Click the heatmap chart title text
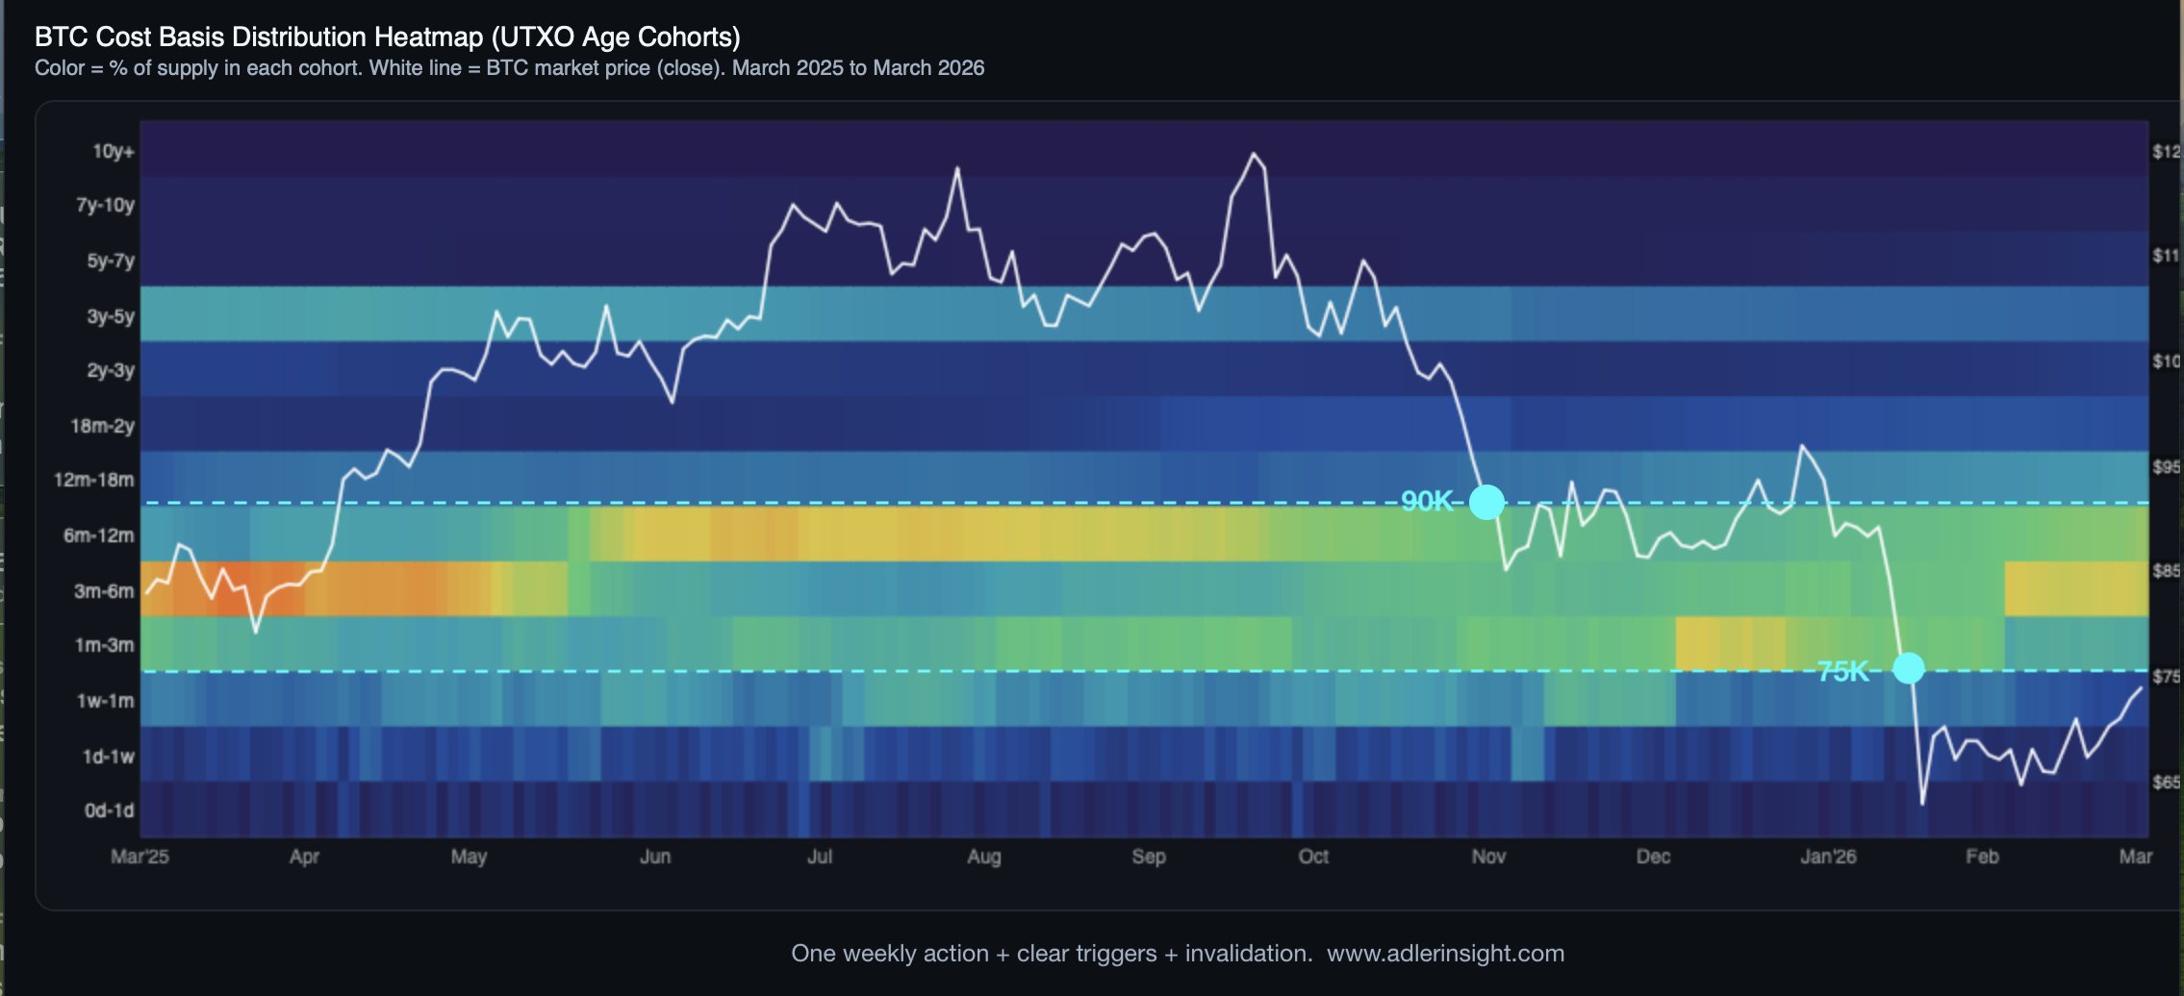 tap(388, 37)
